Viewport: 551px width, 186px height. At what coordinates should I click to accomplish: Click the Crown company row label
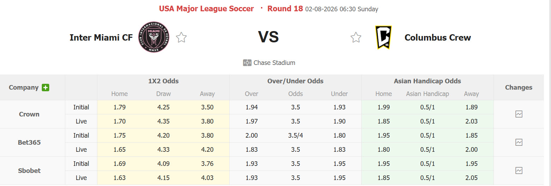[29, 114]
